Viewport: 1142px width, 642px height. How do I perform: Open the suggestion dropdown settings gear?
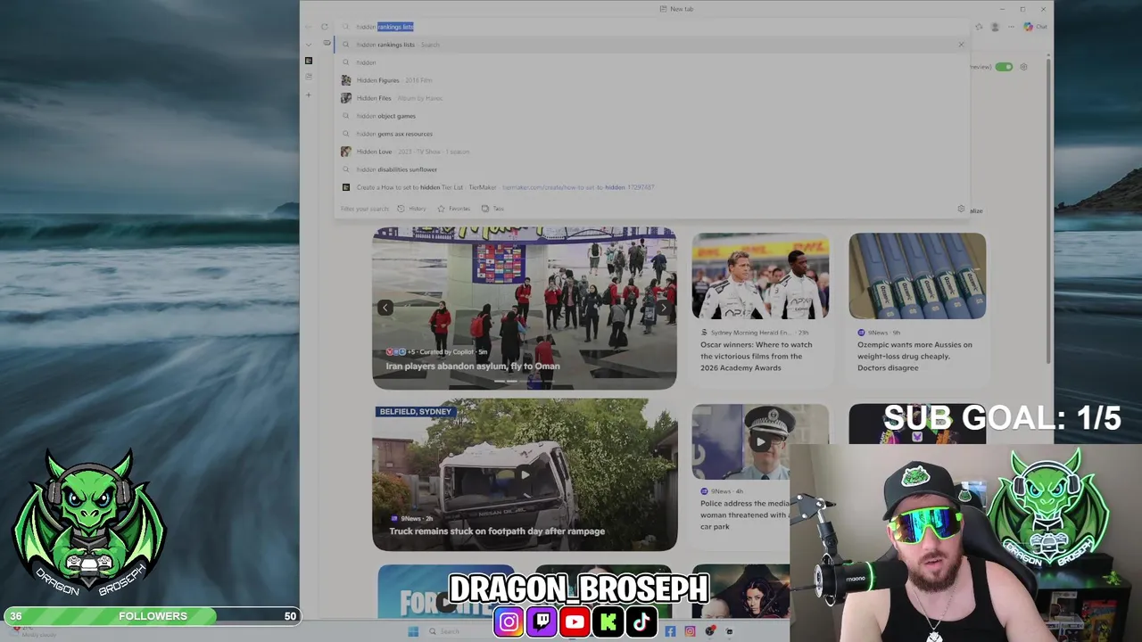tap(961, 209)
